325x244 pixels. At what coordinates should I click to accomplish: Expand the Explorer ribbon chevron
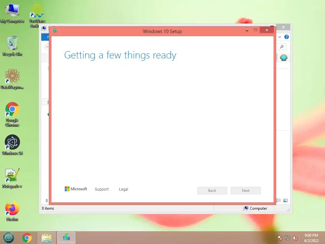pyautogui.click(x=280, y=37)
